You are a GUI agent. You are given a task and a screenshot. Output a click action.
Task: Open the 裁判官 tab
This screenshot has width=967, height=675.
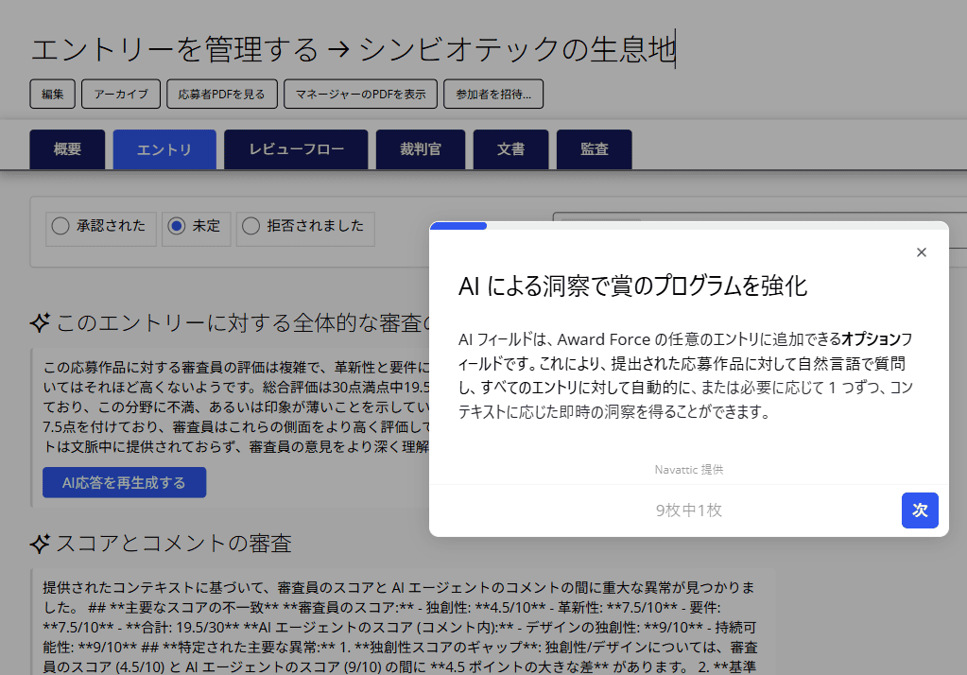point(420,149)
